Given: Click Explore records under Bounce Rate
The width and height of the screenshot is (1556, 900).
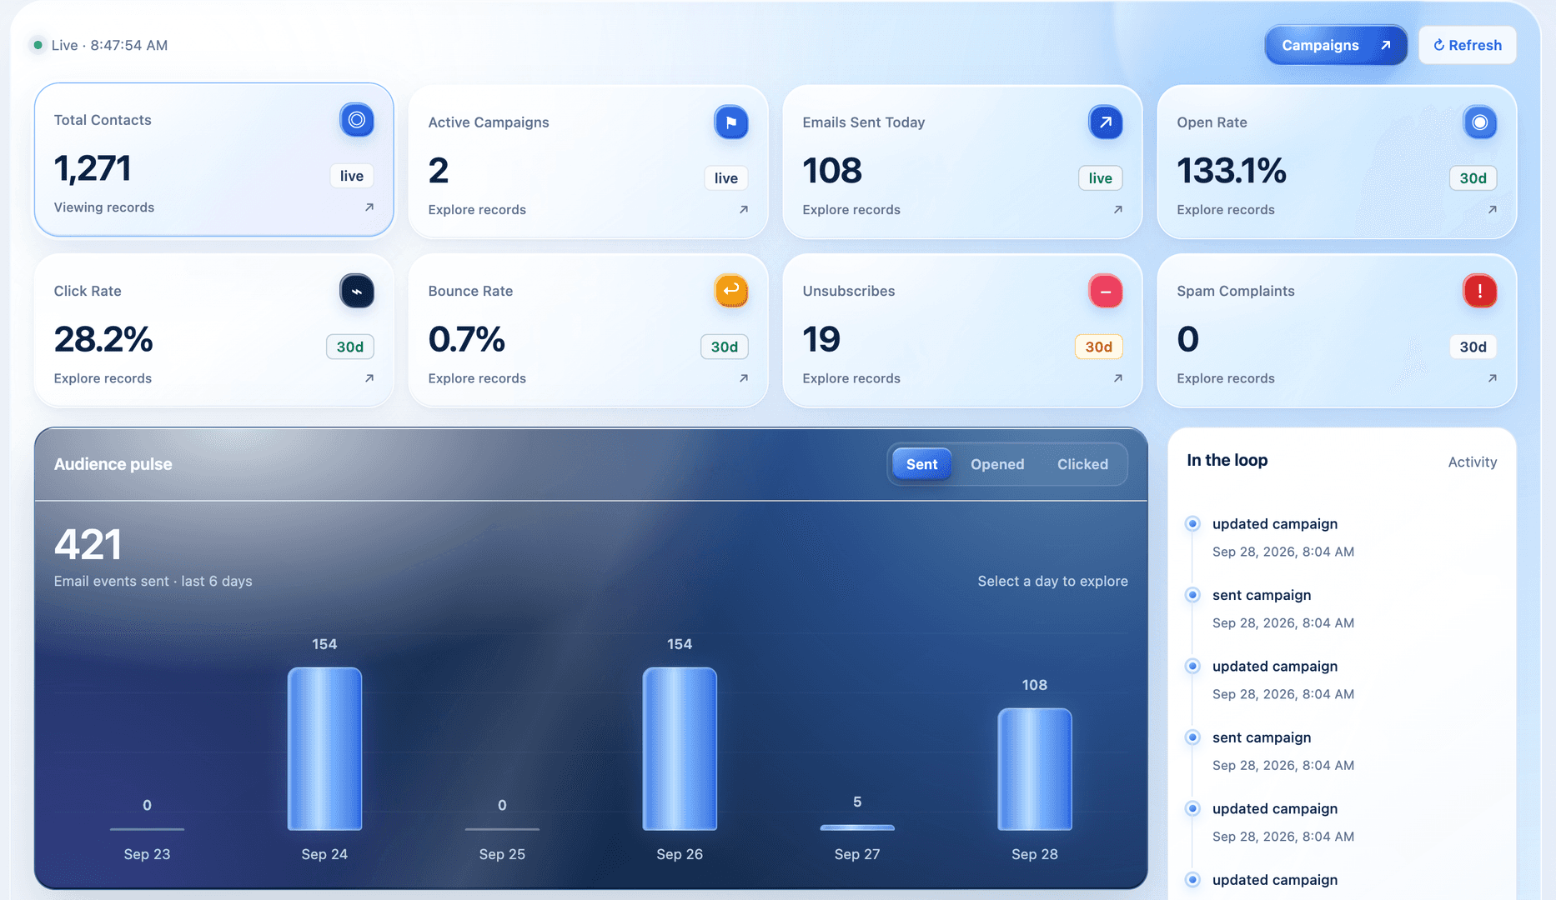Looking at the screenshot, I should (477, 378).
